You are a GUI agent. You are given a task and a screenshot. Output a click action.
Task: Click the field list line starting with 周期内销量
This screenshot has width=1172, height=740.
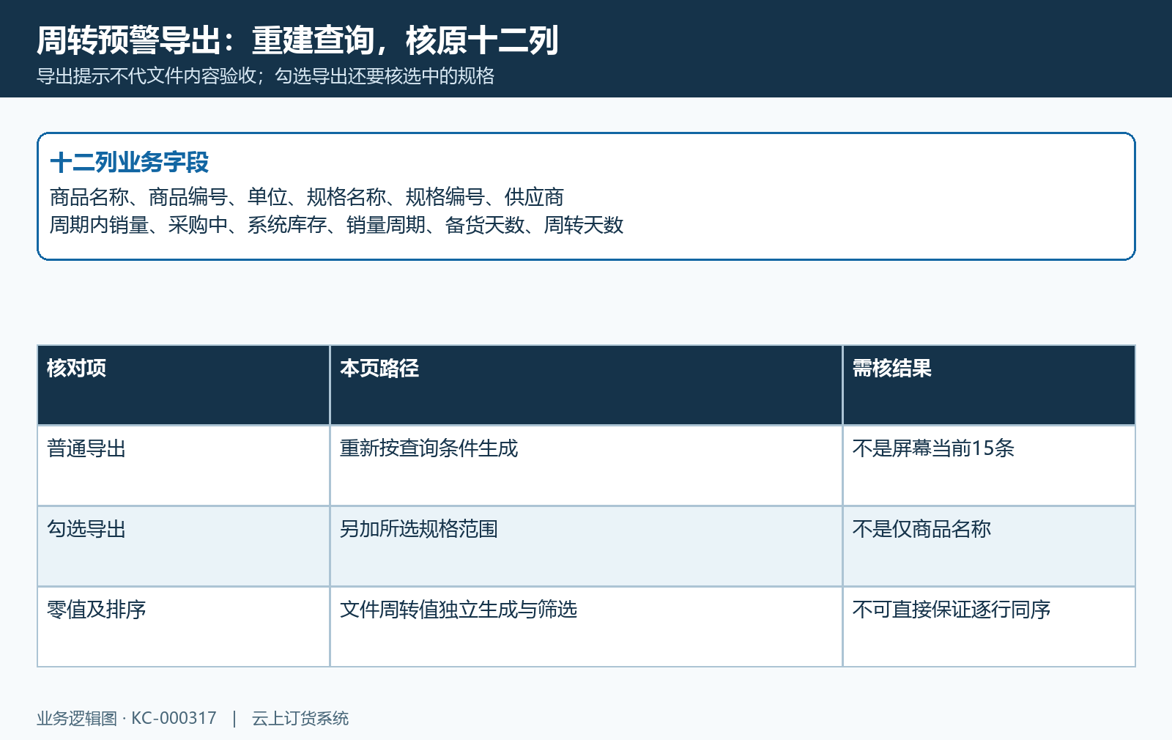(x=336, y=225)
